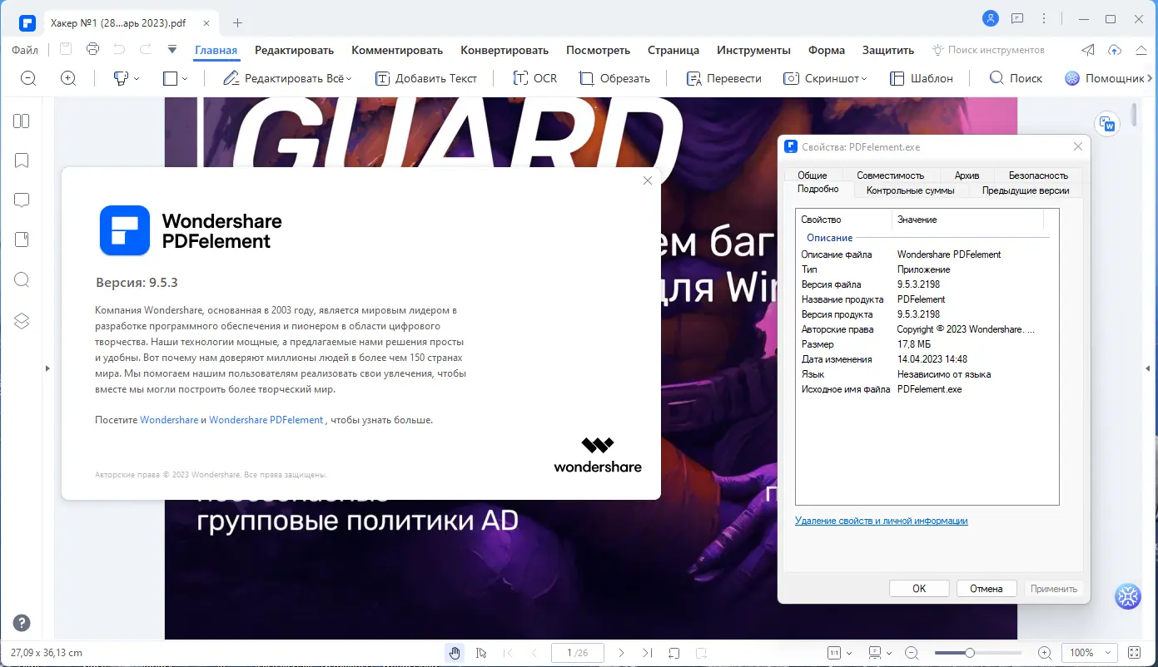The height and width of the screenshot is (667, 1158).
Task: Open the Template tool
Action: tap(921, 77)
